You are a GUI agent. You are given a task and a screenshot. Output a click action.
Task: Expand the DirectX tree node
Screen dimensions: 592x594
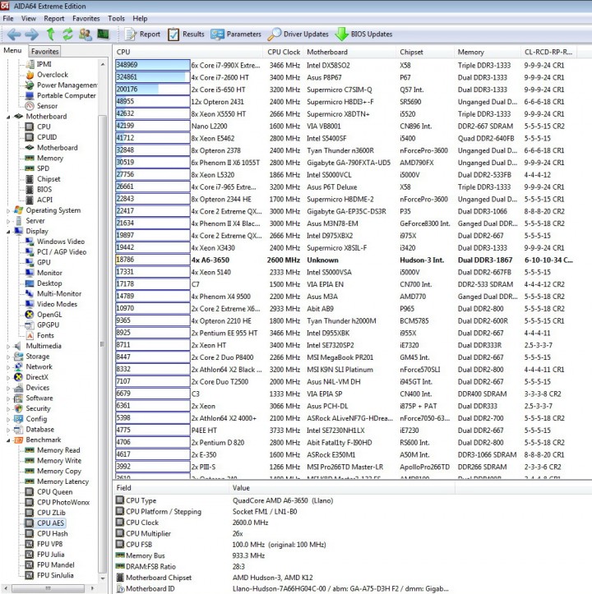[x=8, y=377]
